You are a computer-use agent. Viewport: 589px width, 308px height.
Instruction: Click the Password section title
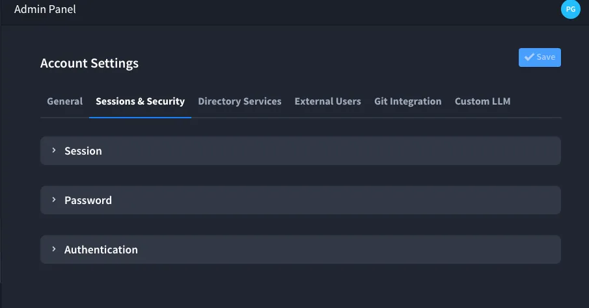tap(88, 200)
